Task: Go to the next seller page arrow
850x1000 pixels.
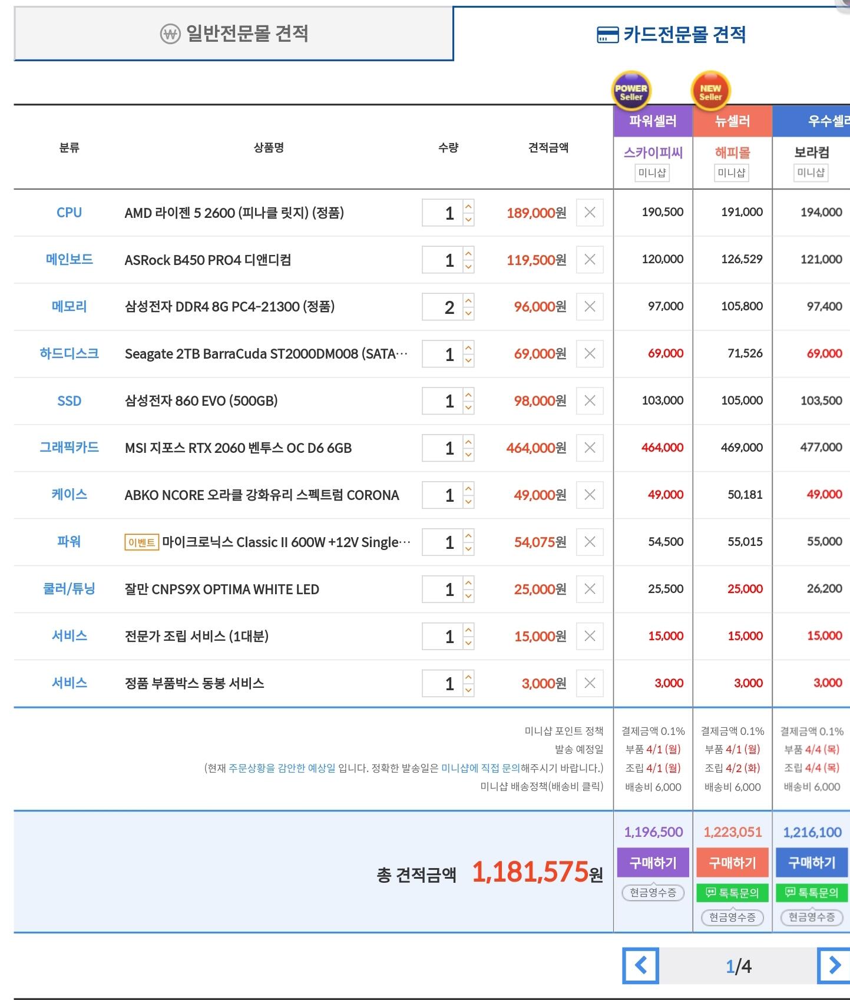Action: pos(834,966)
